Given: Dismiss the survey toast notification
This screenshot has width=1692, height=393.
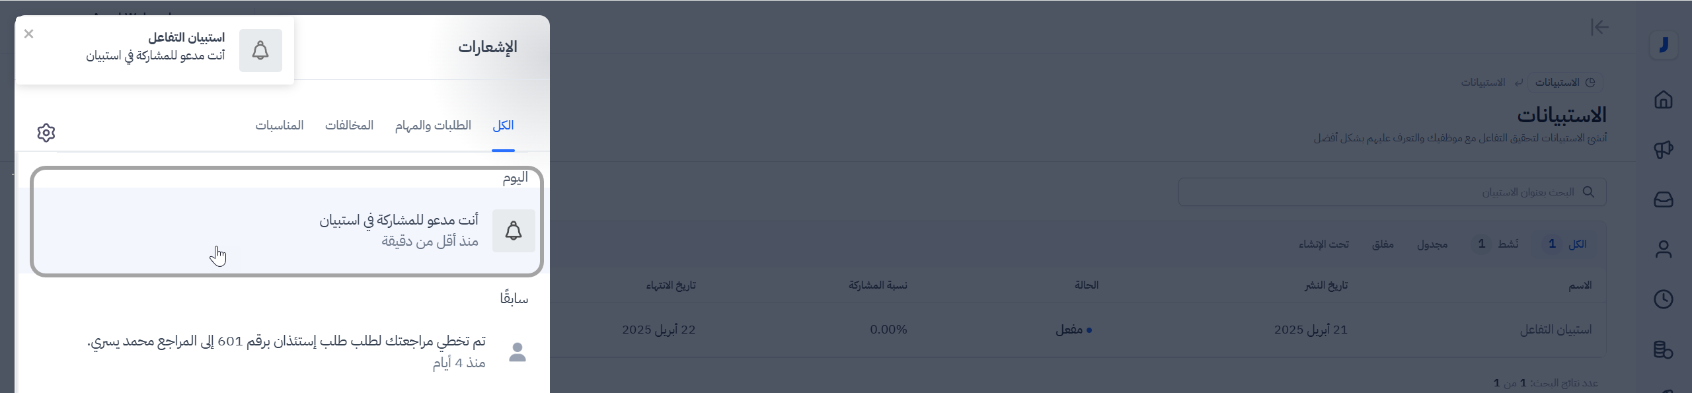Looking at the screenshot, I should coord(28,34).
